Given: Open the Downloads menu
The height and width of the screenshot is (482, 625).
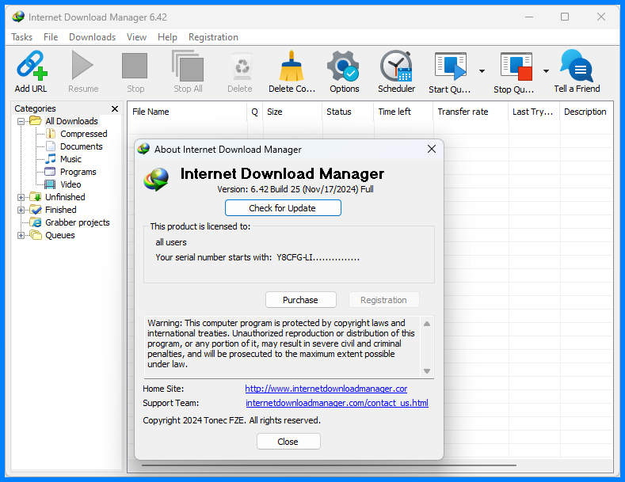Looking at the screenshot, I should [x=92, y=37].
